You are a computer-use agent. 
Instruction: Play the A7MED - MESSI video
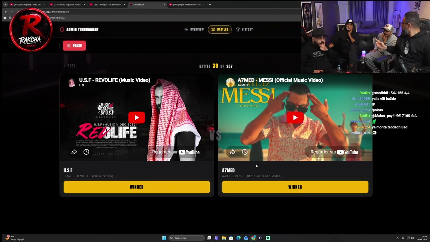coord(295,118)
